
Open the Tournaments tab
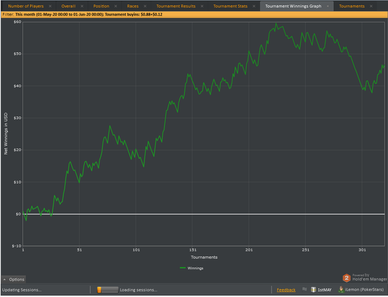(x=351, y=6)
